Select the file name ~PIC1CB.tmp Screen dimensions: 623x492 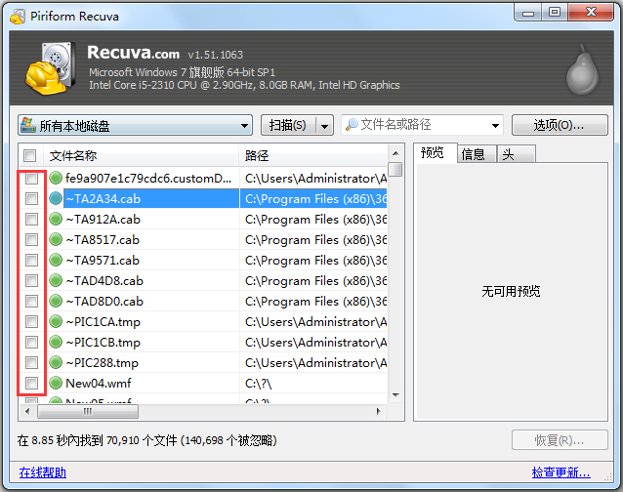[103, 343]
